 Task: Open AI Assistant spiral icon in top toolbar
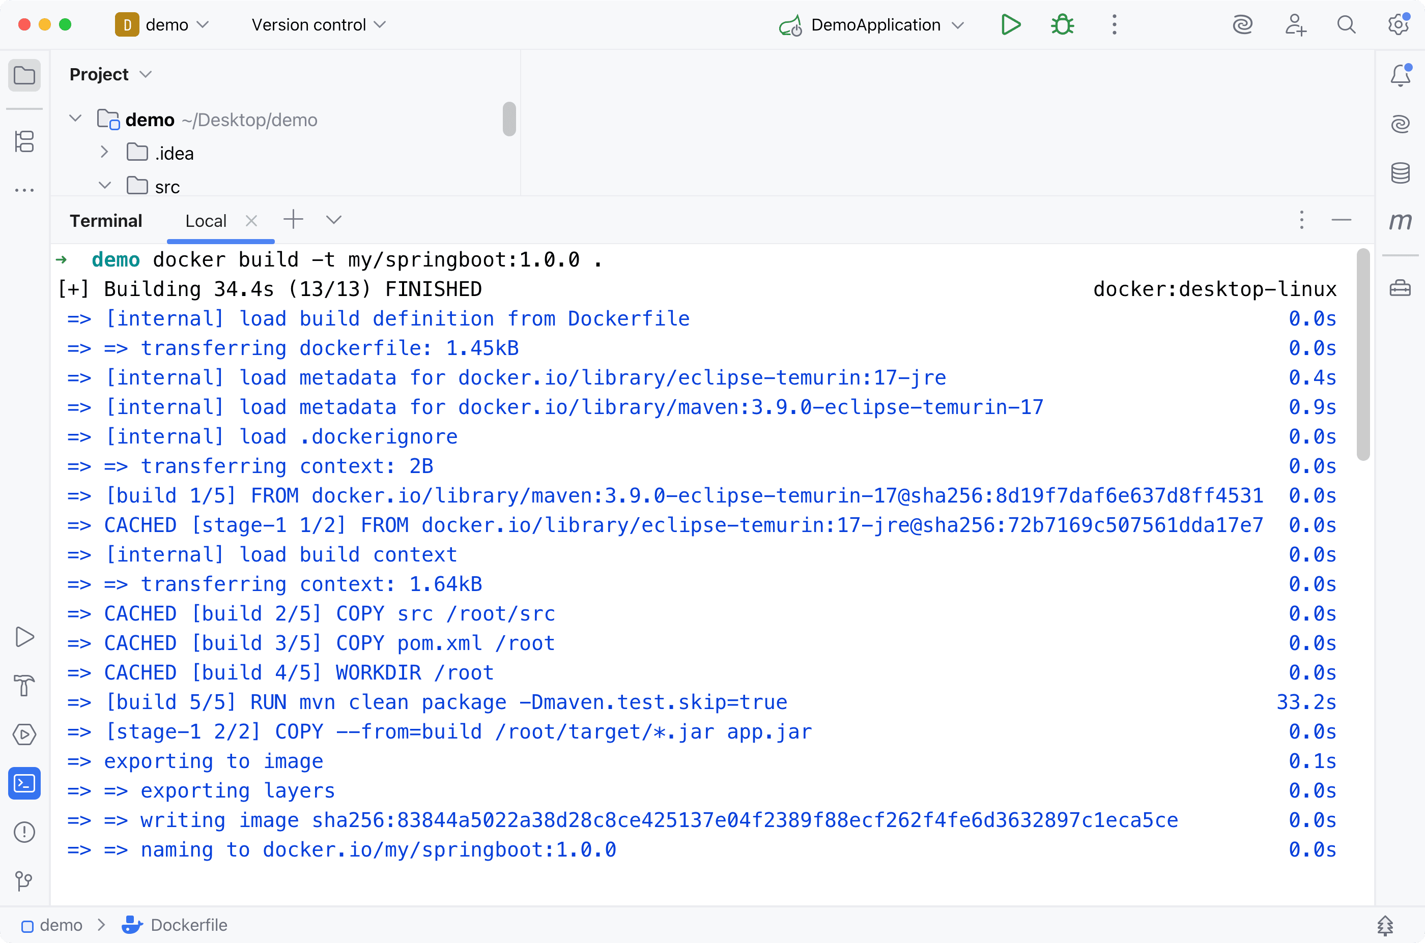[1243, 24]
